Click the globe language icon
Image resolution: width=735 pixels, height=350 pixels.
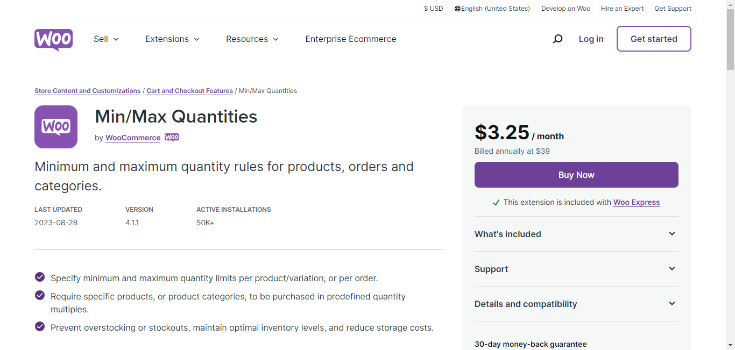[457, 9]
